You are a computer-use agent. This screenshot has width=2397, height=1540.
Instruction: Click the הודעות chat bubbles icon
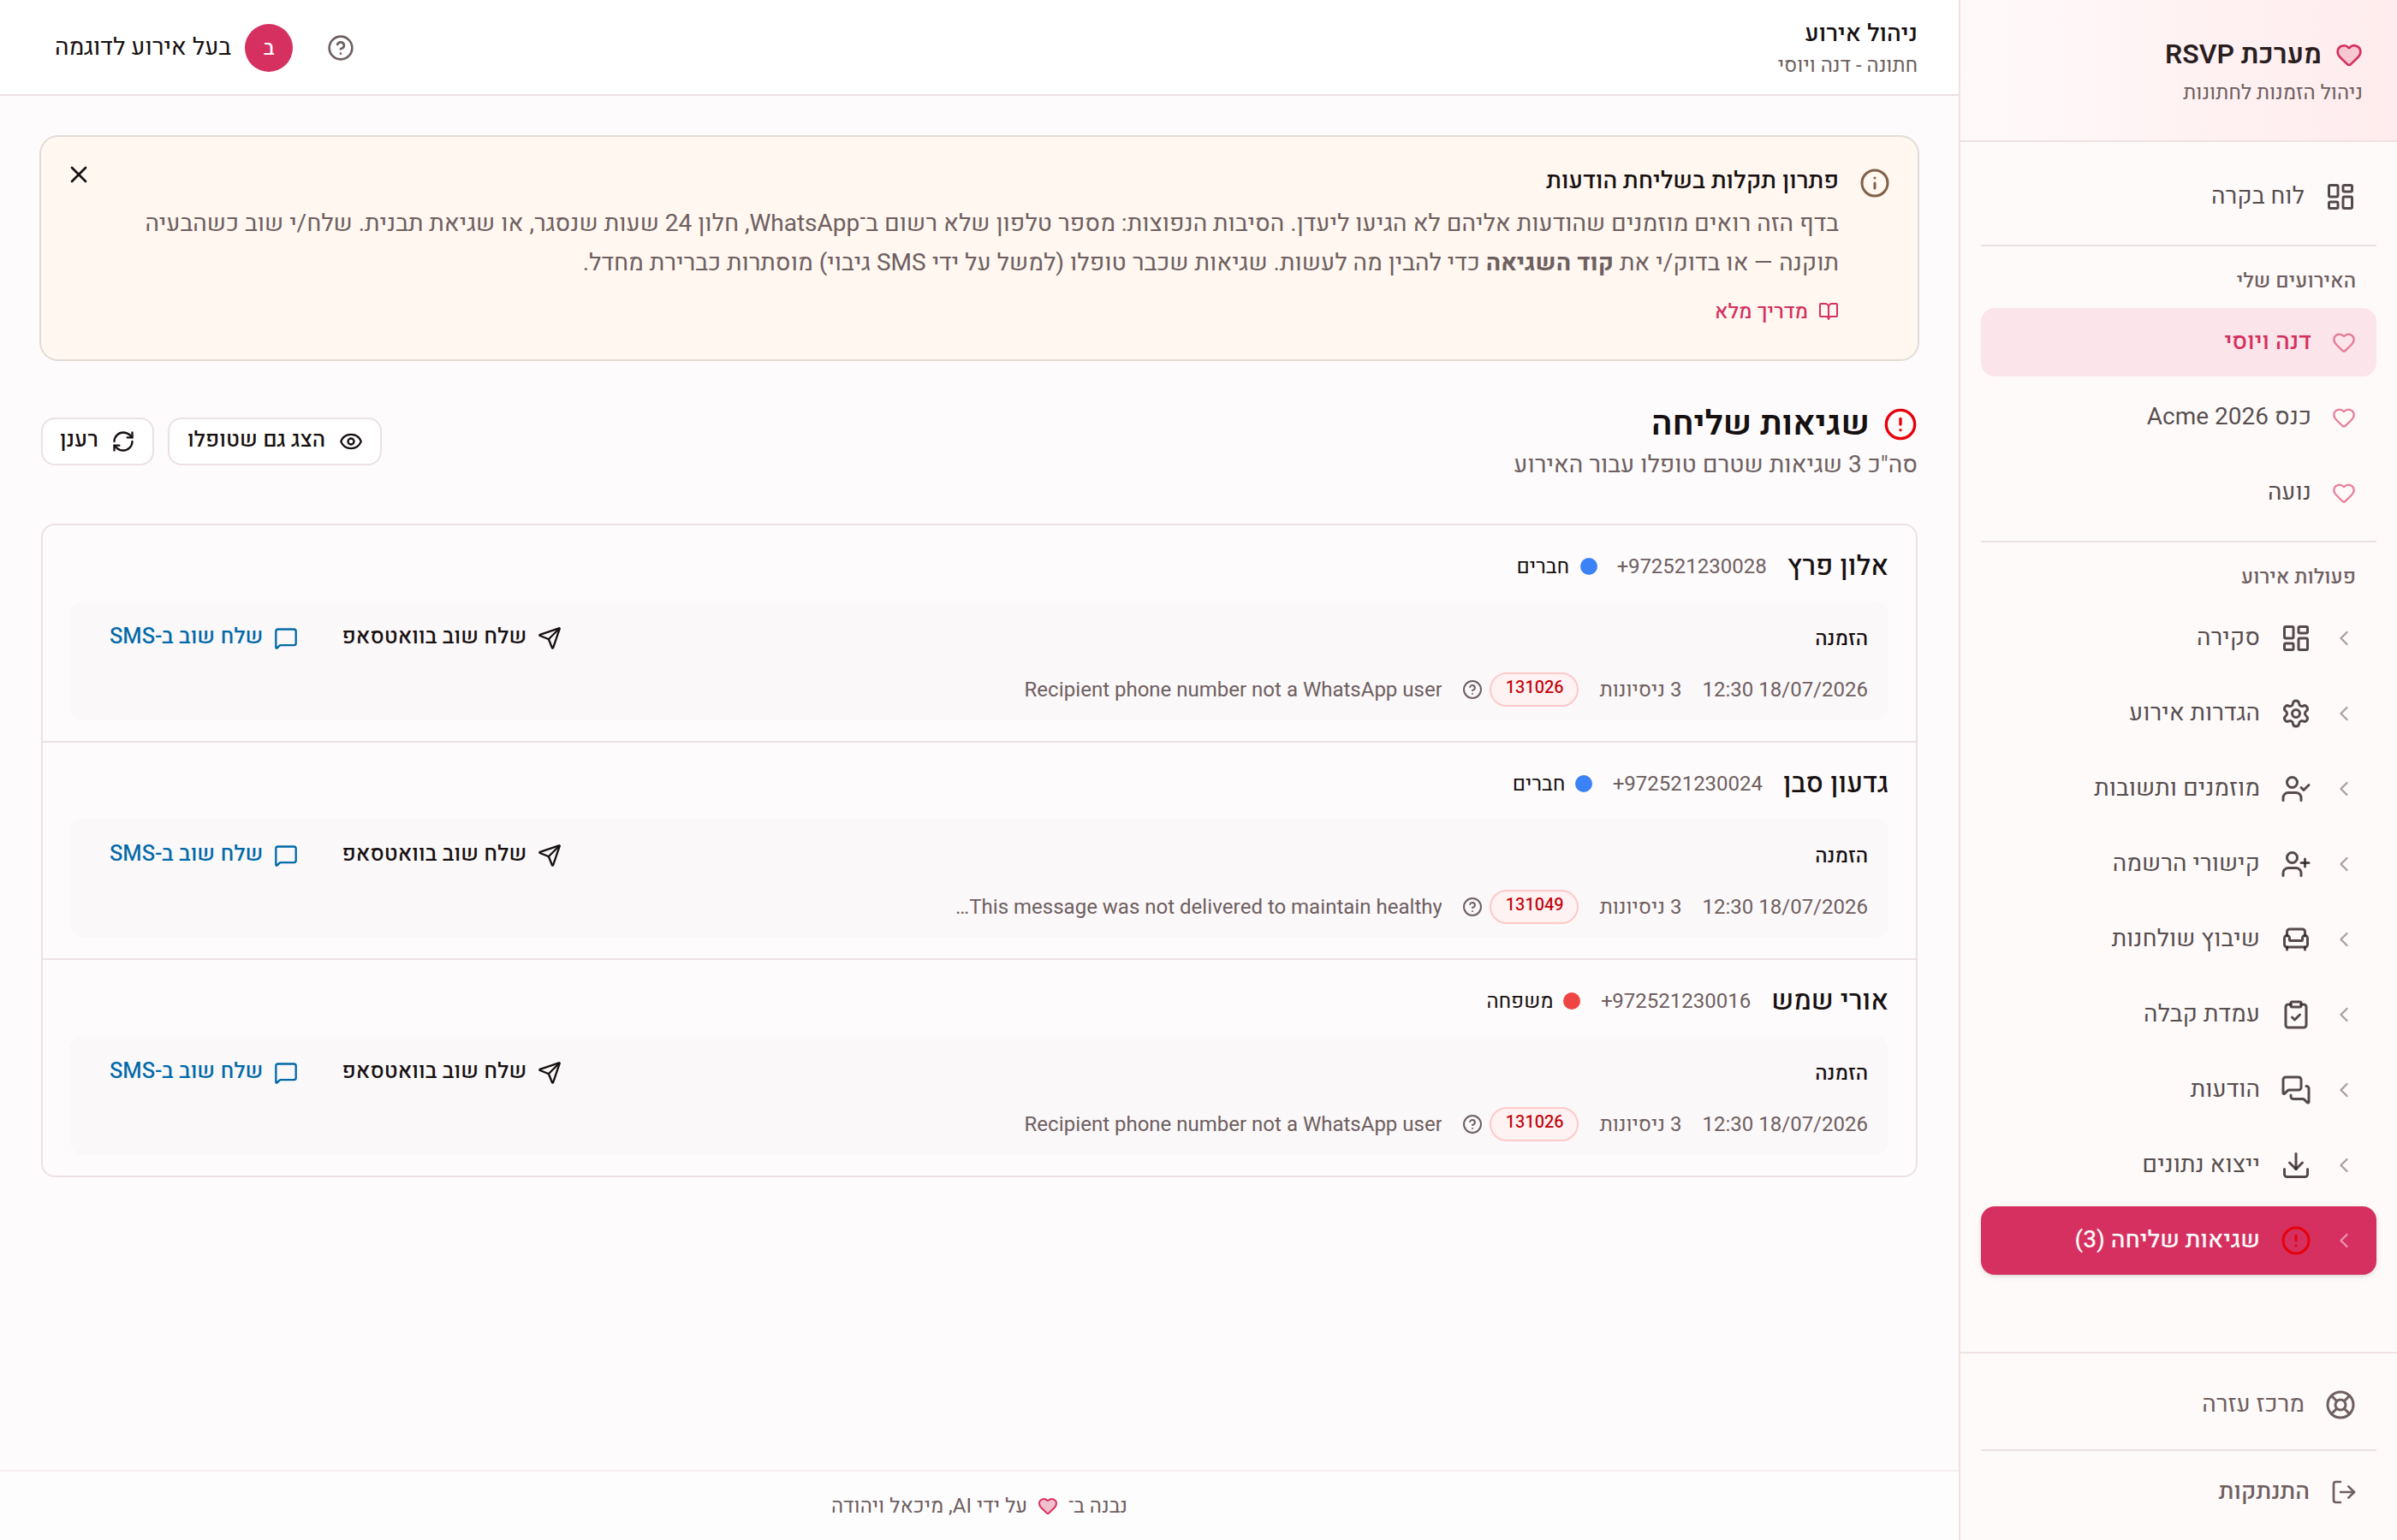pos(2295,1090)
